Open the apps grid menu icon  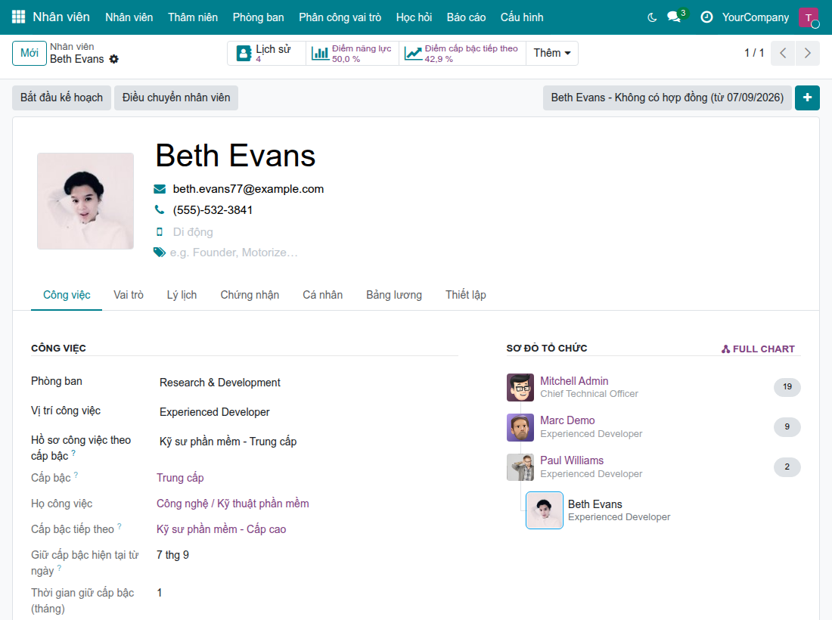(x=19, y=17)
